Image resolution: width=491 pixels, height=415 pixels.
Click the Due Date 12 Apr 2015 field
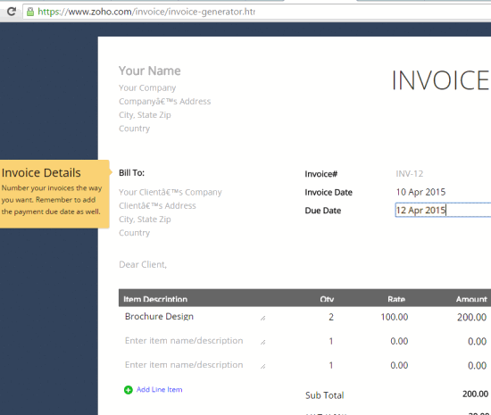pyautogui.click(x=443, y=210)
